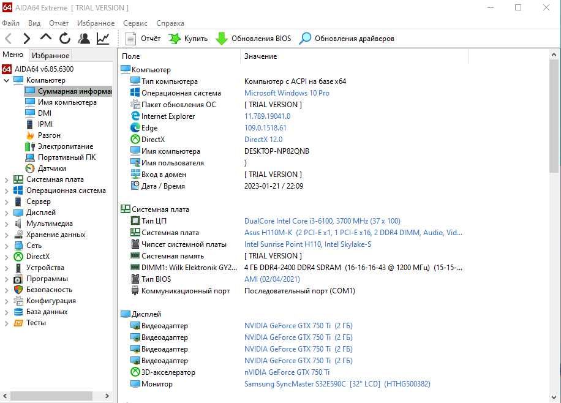This screenshot has height=403, width=561.
Task: Expand the Операционная система tree node
Action: (x=6, y=190)
